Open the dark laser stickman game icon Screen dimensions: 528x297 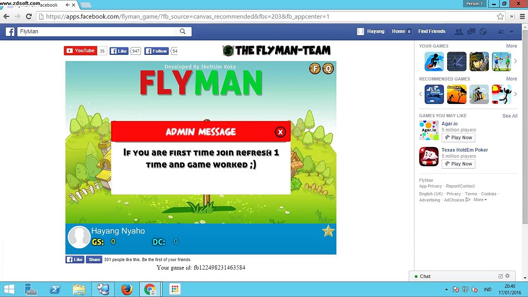click(457, 61)
